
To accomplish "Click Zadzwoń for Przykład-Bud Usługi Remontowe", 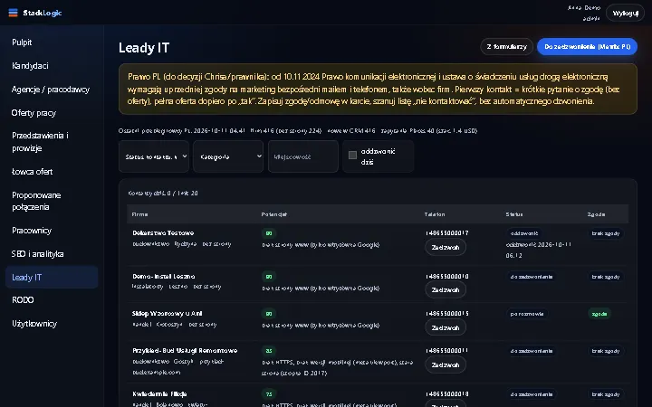I will coord(446,365).
